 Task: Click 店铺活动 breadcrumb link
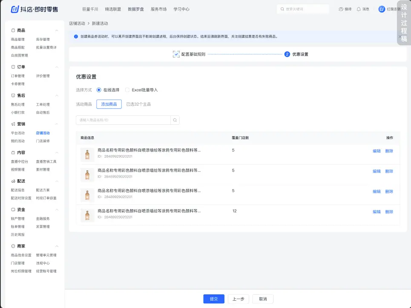coord(77,23)
